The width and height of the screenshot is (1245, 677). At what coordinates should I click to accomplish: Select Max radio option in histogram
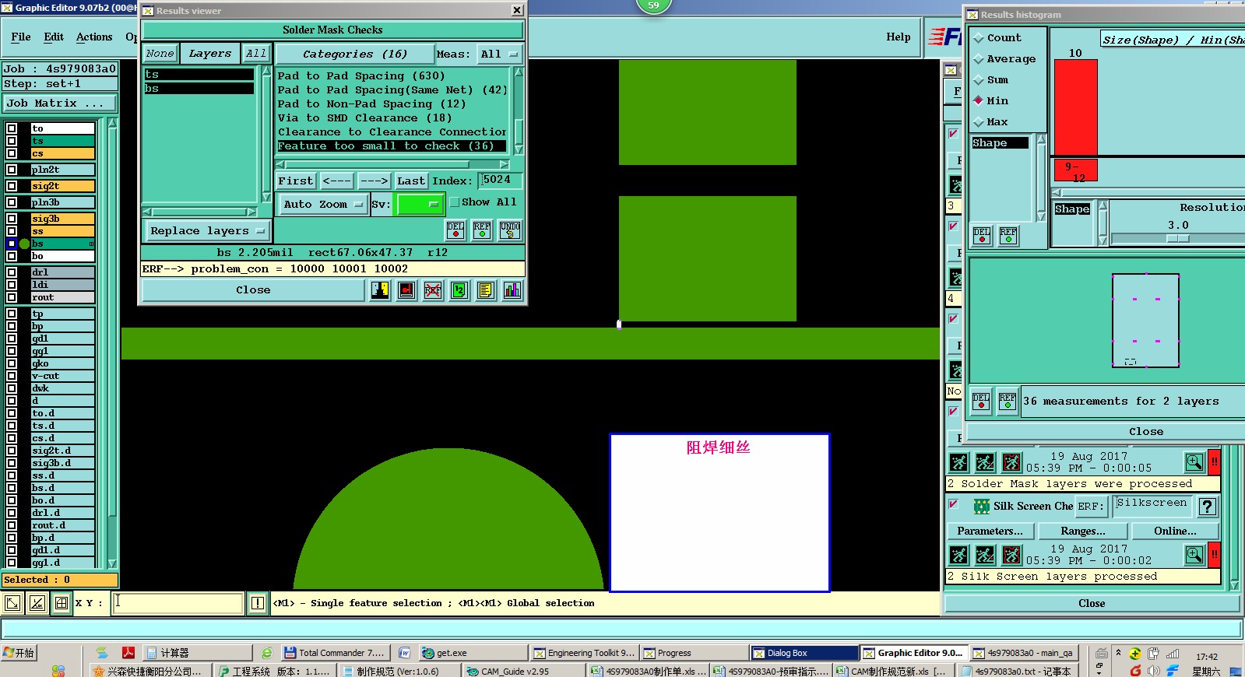pos(979,122)
